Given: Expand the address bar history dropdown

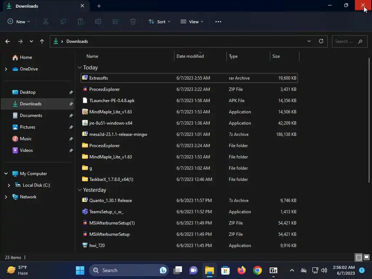Looking at the screenshot, I should [x=309, y=41].
